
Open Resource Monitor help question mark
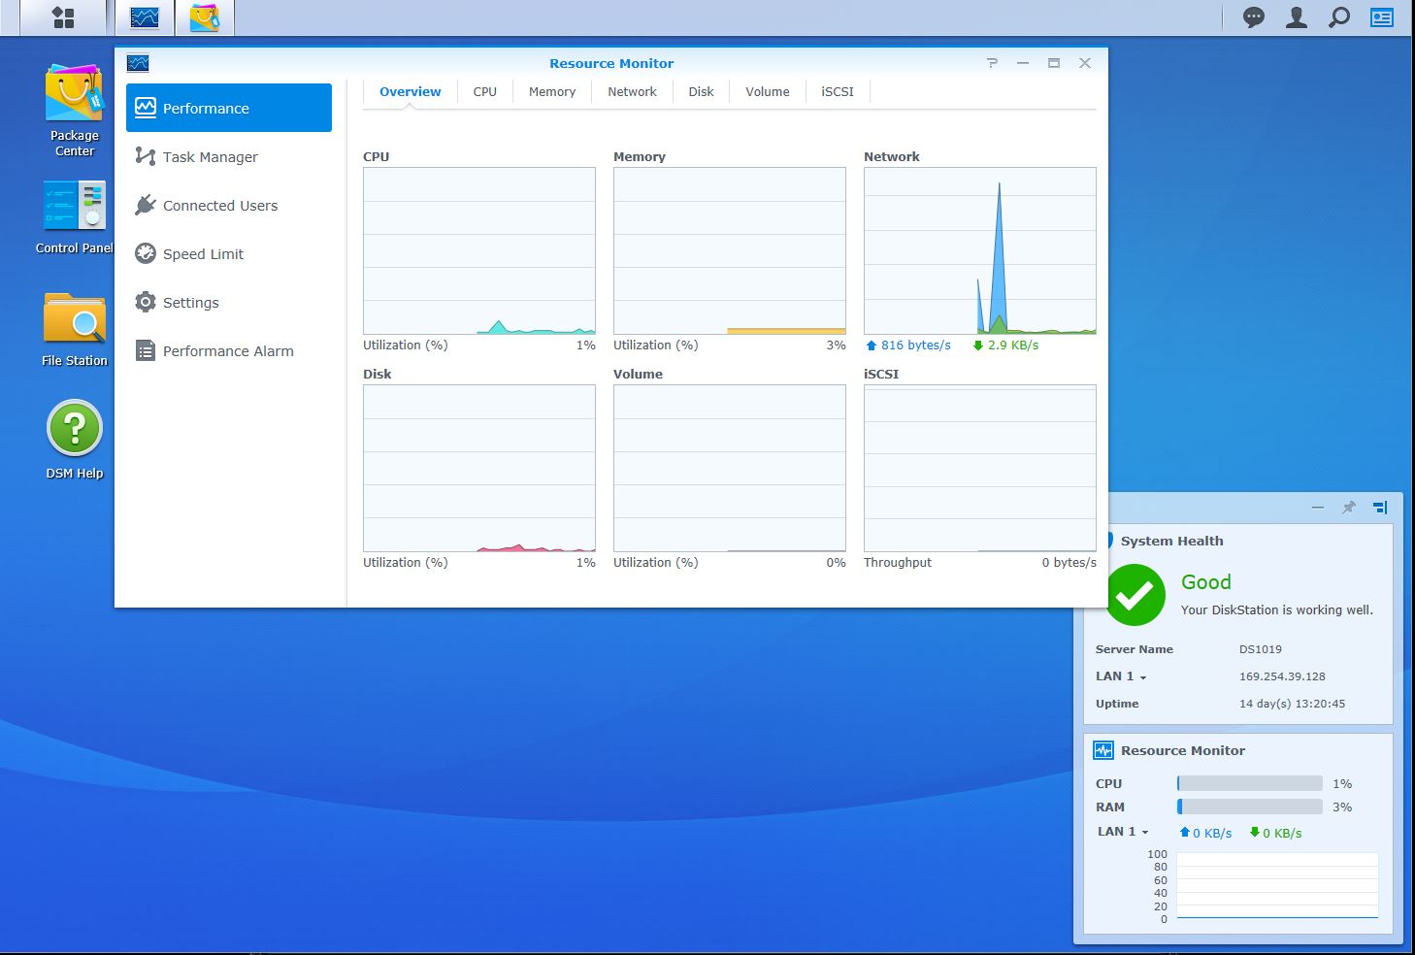992,63
